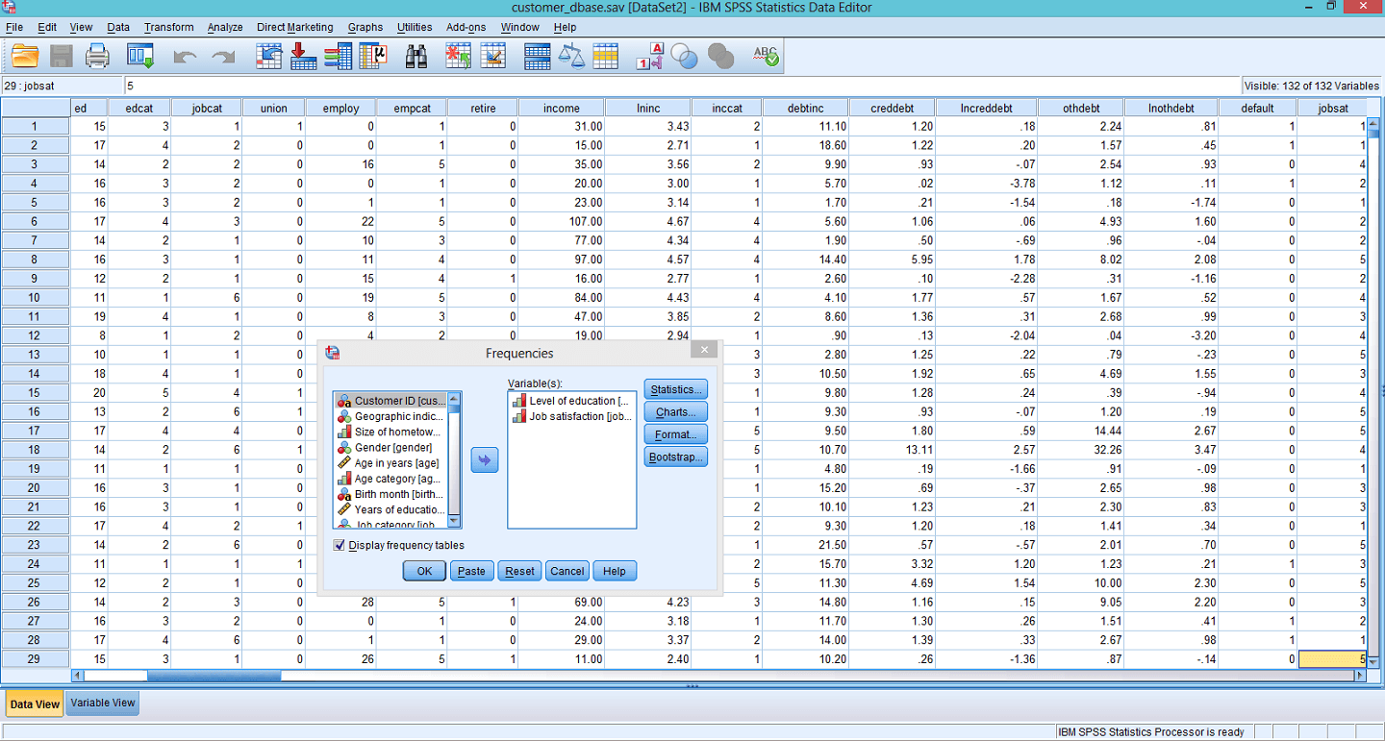Open the Graphs menu

point(365,27)
